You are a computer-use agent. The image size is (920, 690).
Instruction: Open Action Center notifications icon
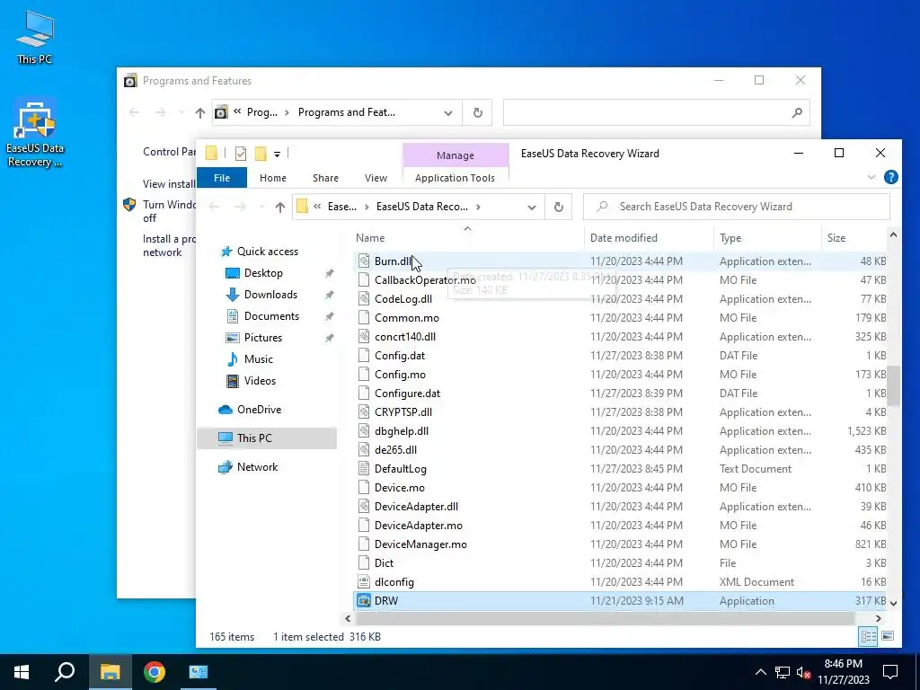point(890,672)
